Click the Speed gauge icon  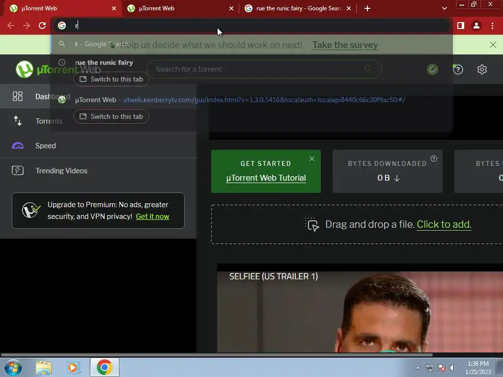[18, 145]
